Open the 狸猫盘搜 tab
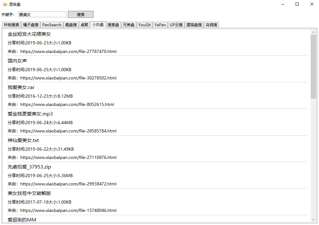The image size is (319, 225). (x=194, y=25)
